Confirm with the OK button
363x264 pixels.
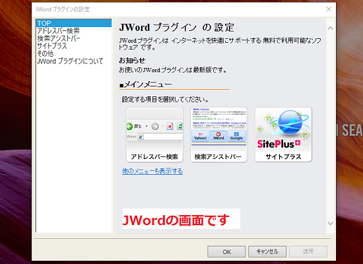(226, 251)
